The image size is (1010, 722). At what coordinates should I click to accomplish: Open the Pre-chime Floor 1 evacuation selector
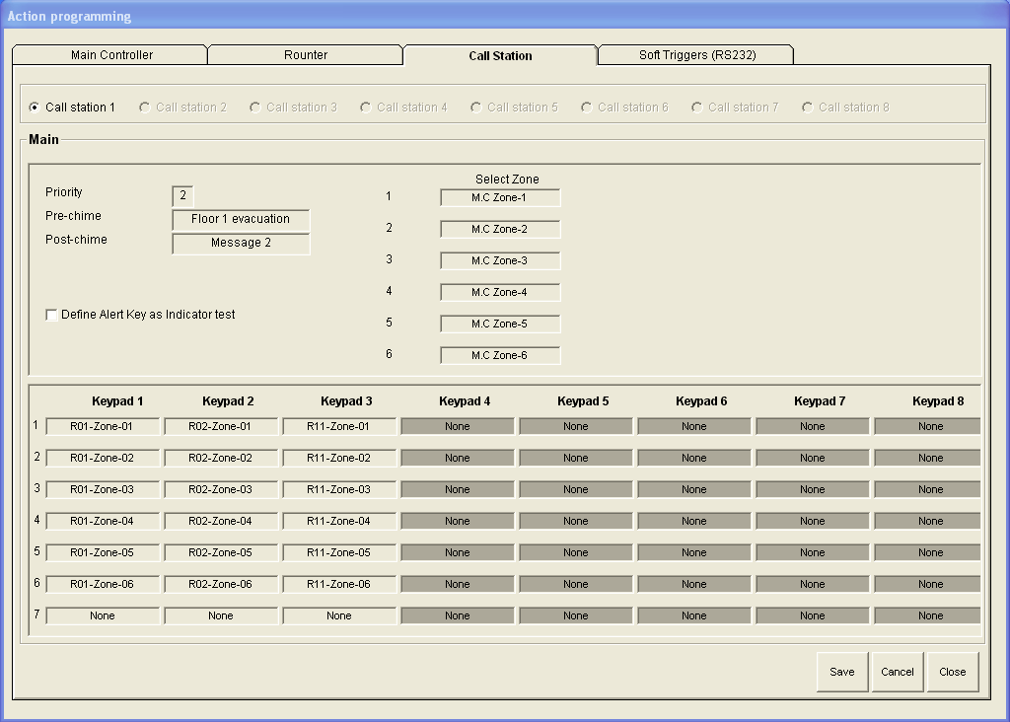(x=241, y=219)
